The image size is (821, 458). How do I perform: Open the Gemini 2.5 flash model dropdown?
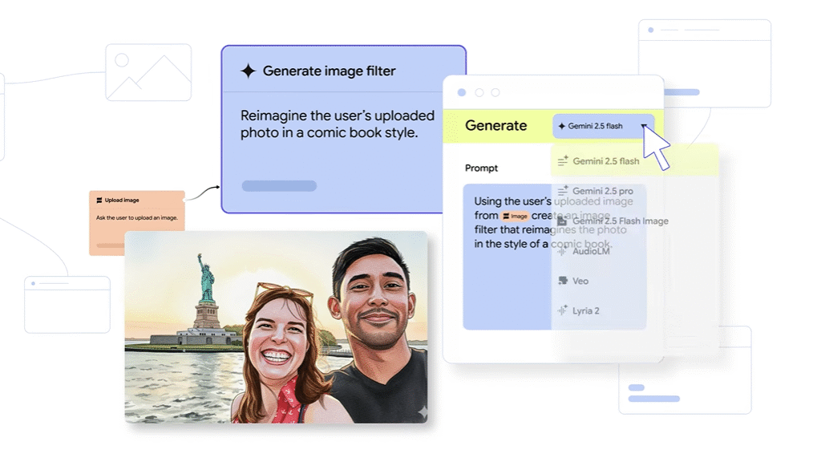tap(603, 126)
